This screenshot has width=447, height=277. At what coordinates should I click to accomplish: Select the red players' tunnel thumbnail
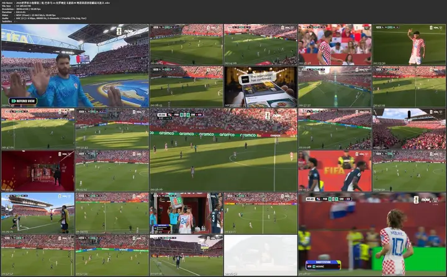coord(38,171)
